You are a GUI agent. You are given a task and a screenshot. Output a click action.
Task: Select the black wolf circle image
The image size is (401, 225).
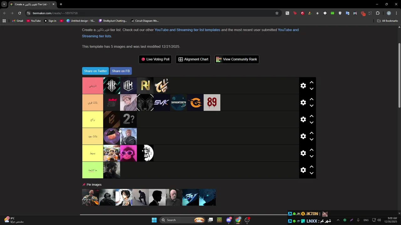(145, 102)
